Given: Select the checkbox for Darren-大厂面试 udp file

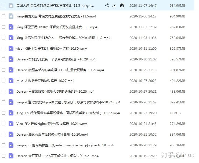Looking at the screenshot, I should (x=4, y=156).
